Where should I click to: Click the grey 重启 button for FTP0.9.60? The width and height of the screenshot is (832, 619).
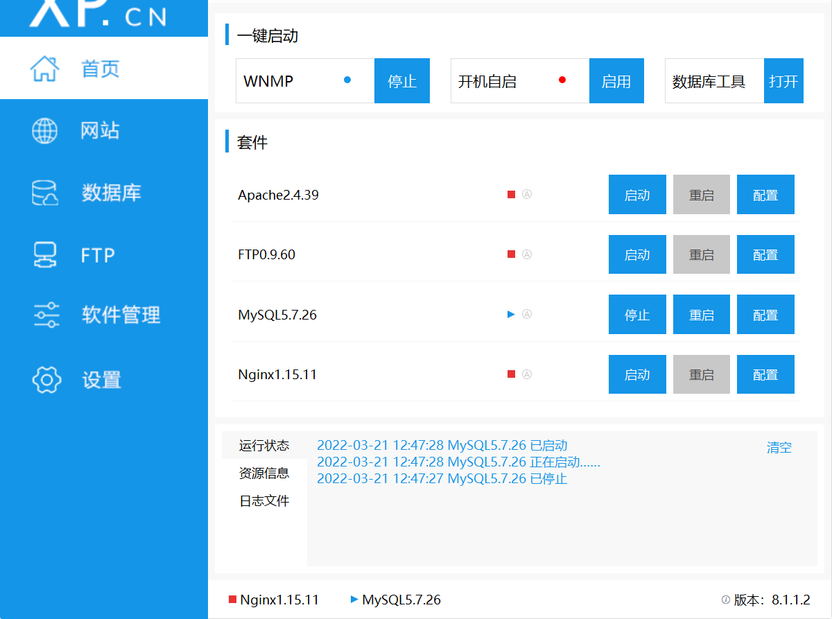coord(702,254)
